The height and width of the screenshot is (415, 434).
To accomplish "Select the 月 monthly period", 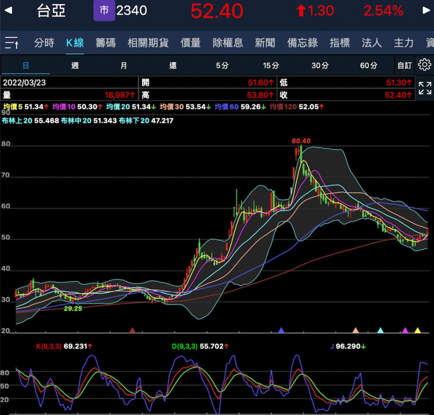I will 124,65.
